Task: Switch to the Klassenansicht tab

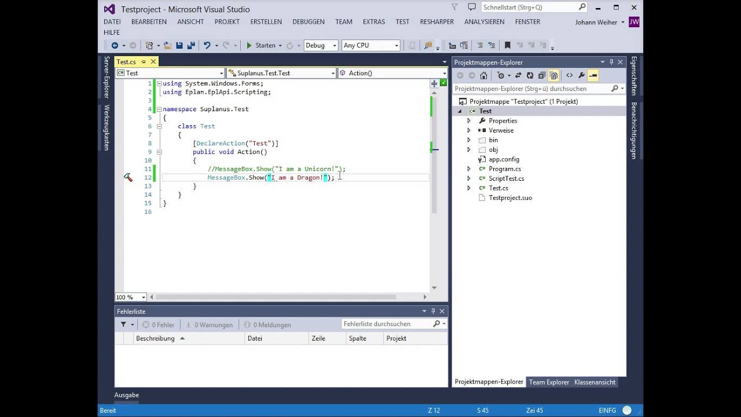Action: tap(595, 382)
